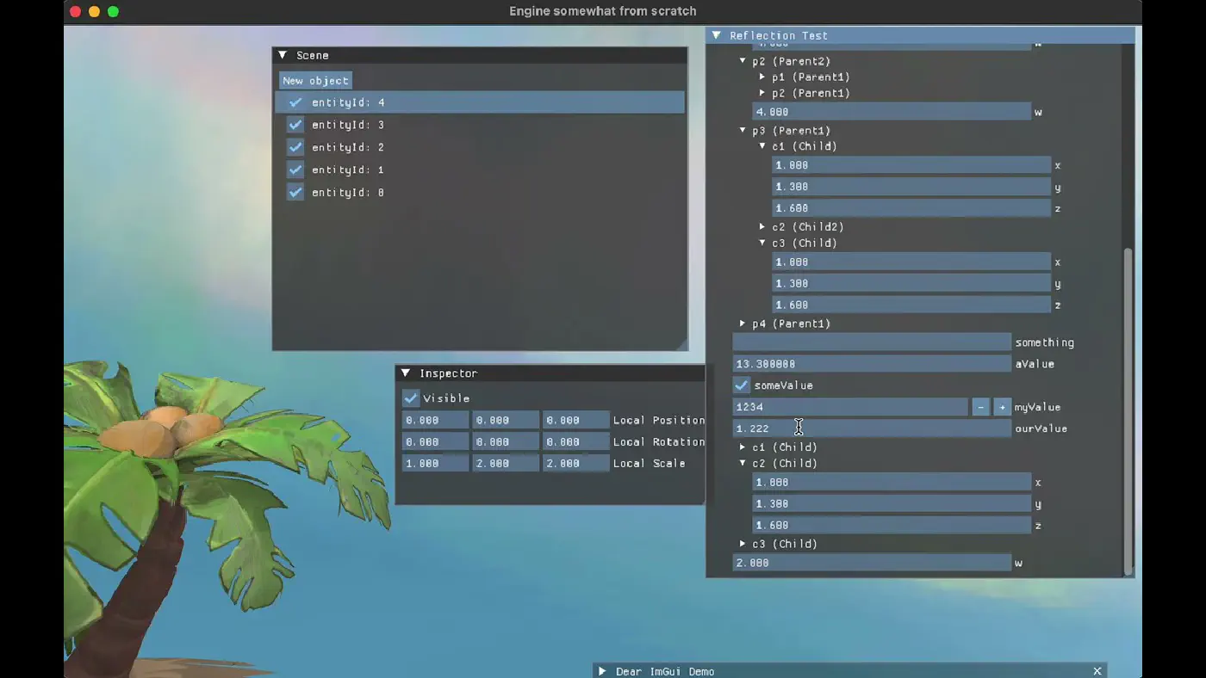Collapse the p3 (Parent1) tree node
Viewport: 1206px width, 678px height.
coord(743,131)
